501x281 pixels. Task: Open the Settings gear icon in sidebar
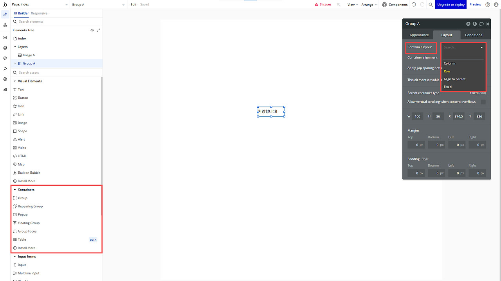(5, 79)
